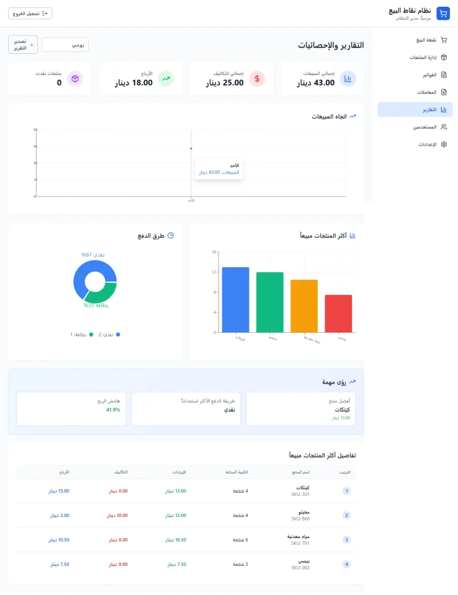Click the sales trend data point
The image size is (458, 595).
191,149
